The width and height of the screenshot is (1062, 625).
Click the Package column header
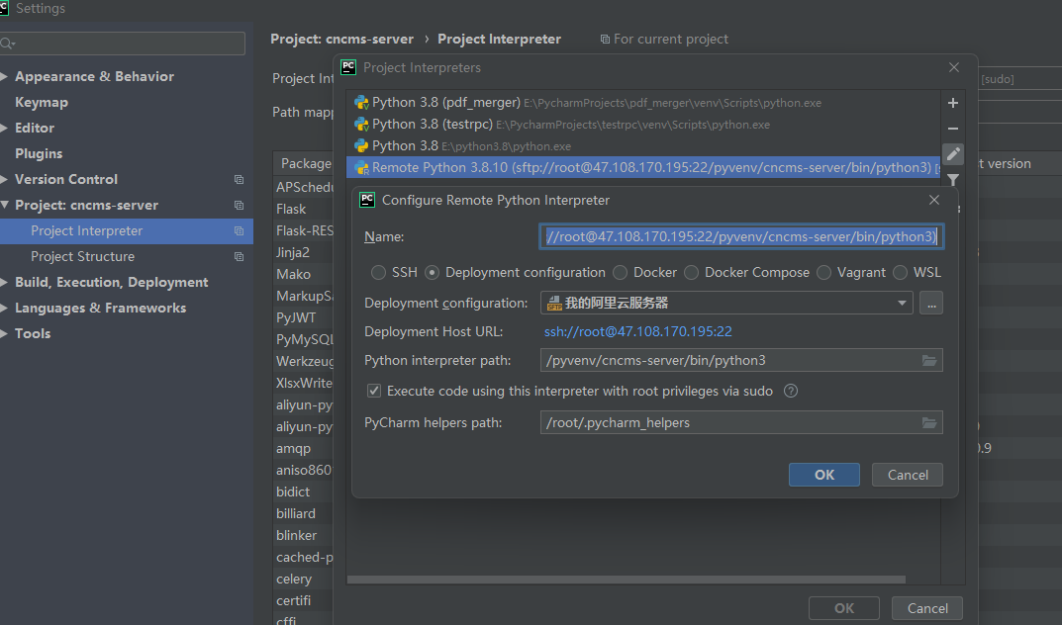coord(303,164)
